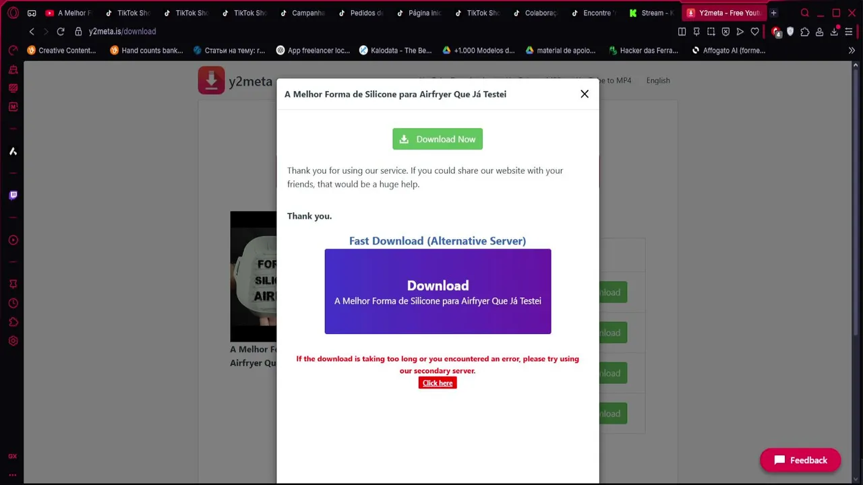Switch to the 'Encontre' tab

pyautogui.click(x=593, y=13)
